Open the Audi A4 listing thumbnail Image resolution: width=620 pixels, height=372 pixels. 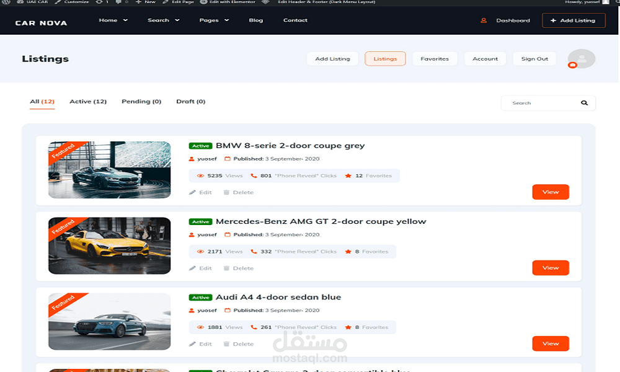tap(110, 321)
